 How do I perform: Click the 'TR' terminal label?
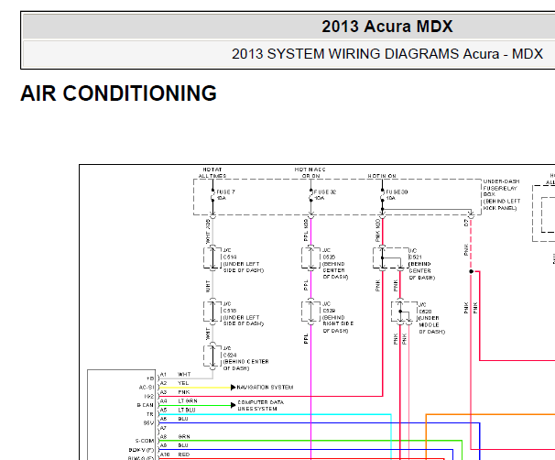pos(150,414)
